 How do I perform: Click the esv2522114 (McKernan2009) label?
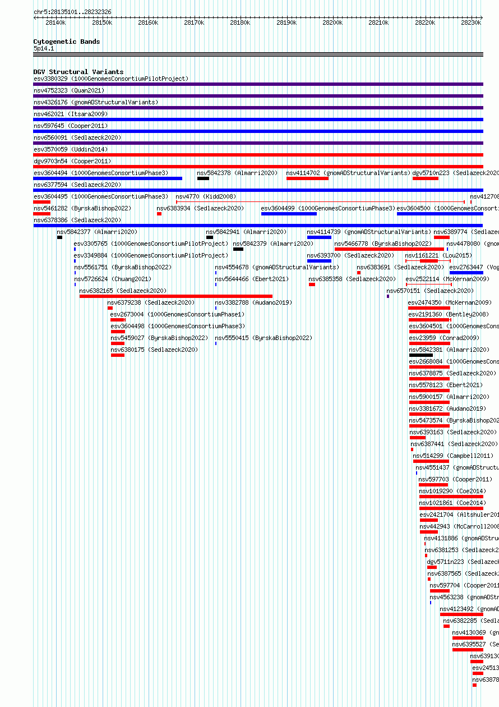(x=448, y=279)
